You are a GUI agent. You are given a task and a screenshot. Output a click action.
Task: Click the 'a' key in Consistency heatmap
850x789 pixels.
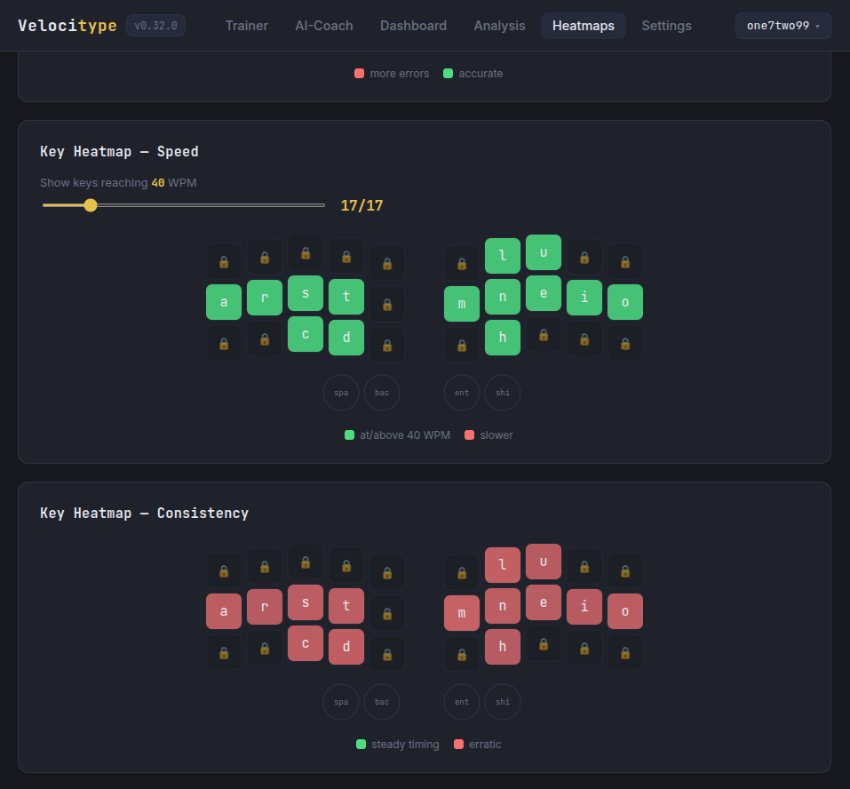pyautogui.click(x=224, y=611)
